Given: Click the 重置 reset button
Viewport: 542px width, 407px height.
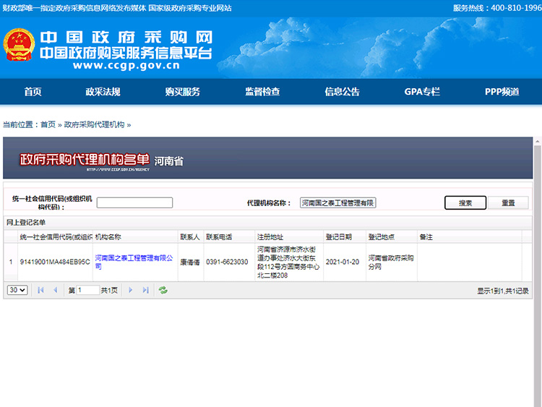Looking at the screenshot, I should coord(508,203).
